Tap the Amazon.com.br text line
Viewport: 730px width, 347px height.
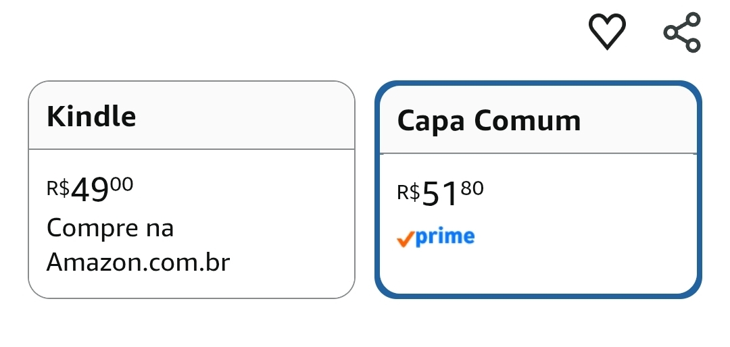click(138, 263)
